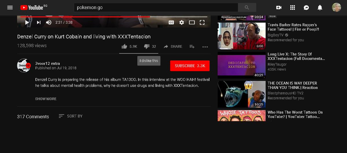This screenshot has height=153, width=347.
Task: Open the notifications bell
Action: [x=320, y=8]
